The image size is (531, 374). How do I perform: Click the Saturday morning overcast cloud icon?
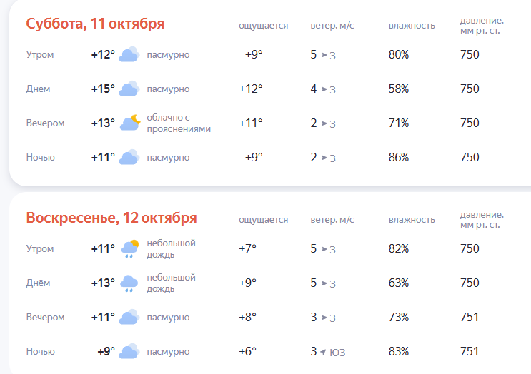tap(129, 55)
